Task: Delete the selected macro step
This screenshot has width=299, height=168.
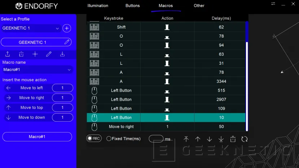Action: (x=233, y=139)
